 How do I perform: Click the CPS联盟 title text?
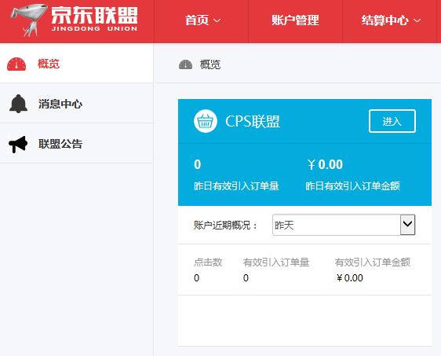253,121
